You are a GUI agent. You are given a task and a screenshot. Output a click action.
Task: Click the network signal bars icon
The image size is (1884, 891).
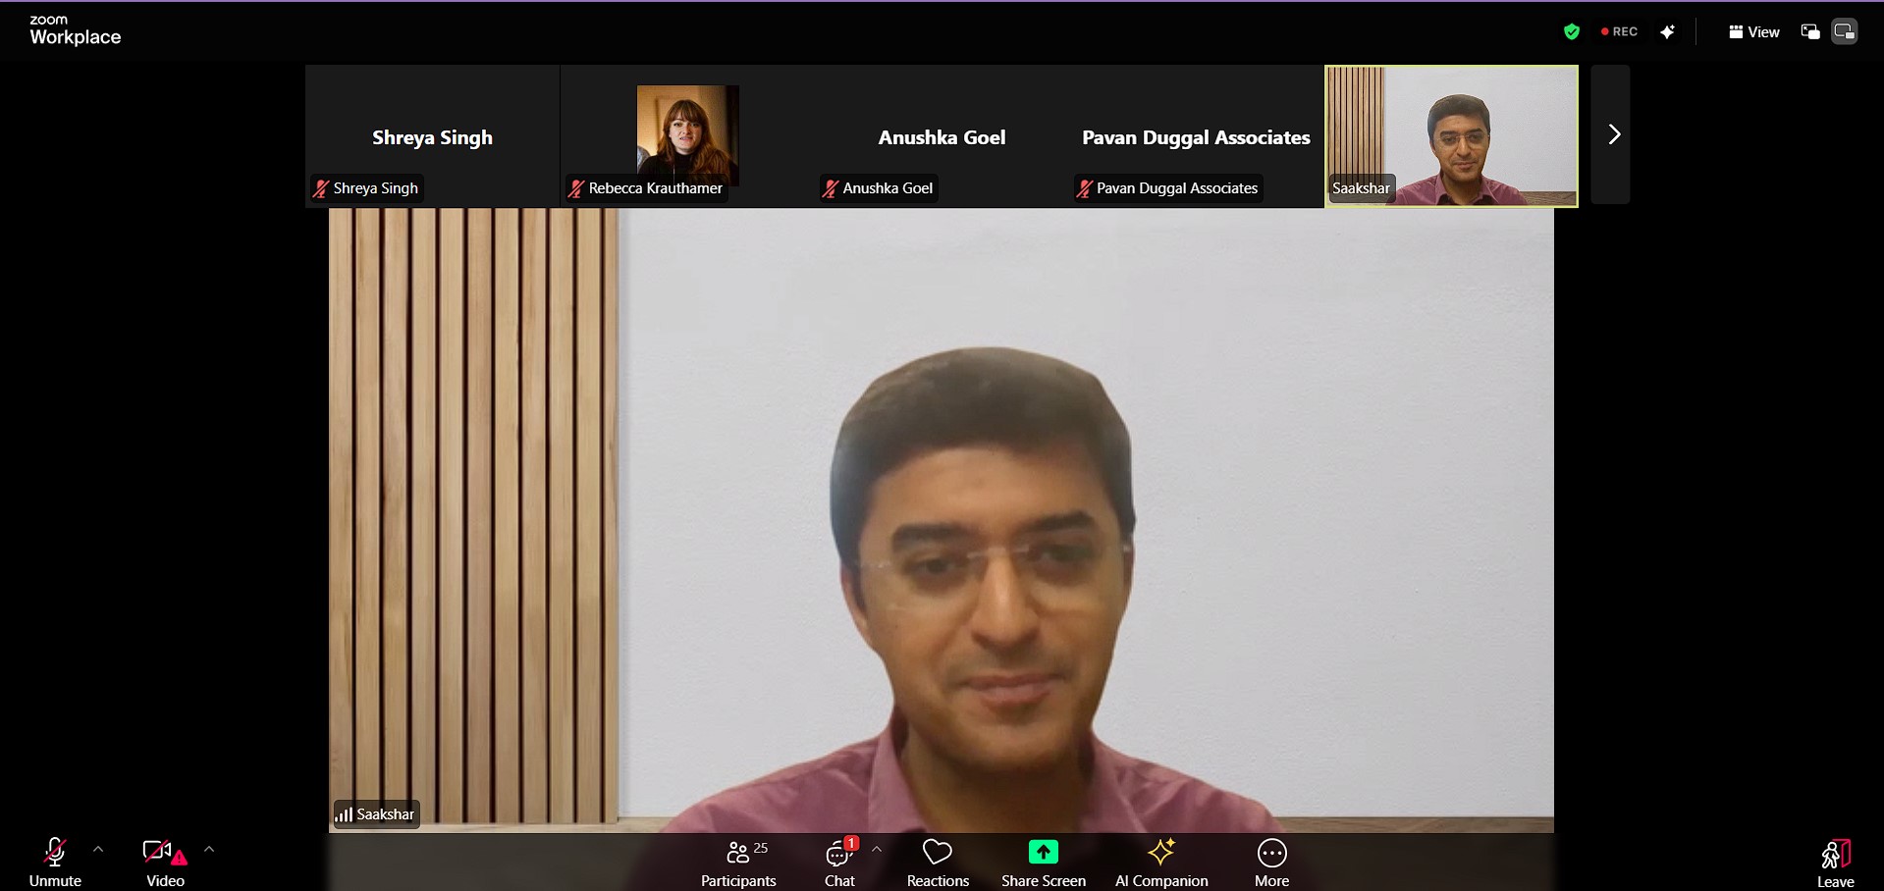(x=344, y=814)
